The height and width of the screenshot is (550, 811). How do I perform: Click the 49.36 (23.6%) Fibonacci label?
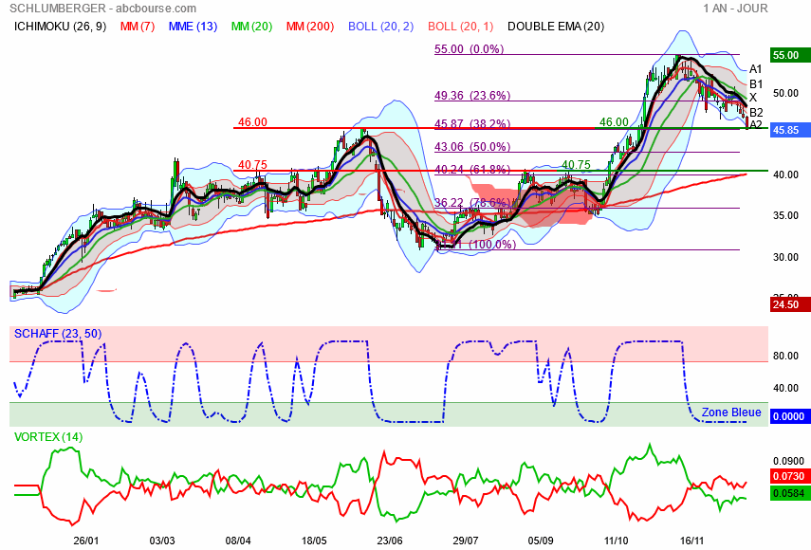(472, 96)
